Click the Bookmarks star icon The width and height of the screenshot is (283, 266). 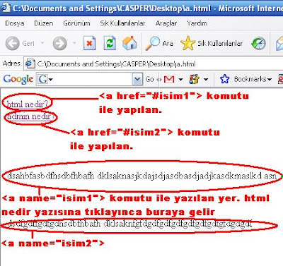pyautogui.click(x=224, y=79)
